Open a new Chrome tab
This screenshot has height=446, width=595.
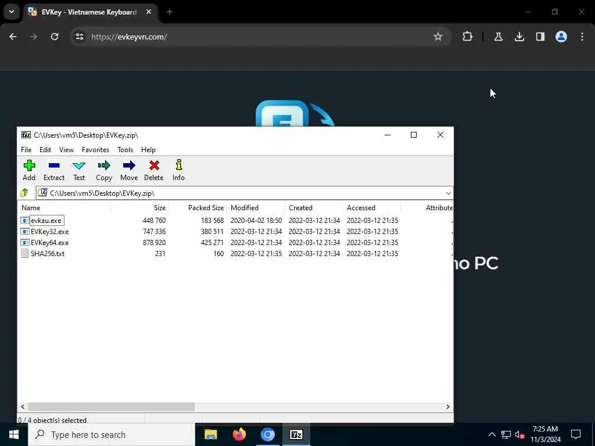tap(170, 12)
